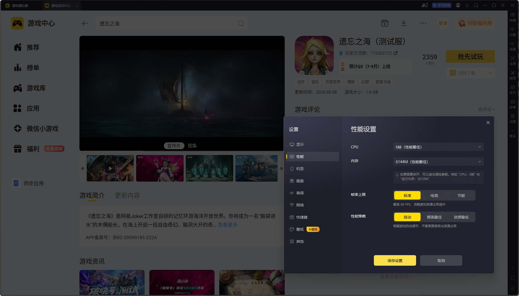Collapse the right toolbar with double chevron
519x296 pixels.
point(512,5)
